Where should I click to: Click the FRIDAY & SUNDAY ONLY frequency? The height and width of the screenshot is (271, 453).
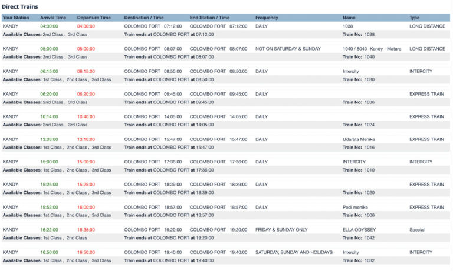[x=281, y=230]
